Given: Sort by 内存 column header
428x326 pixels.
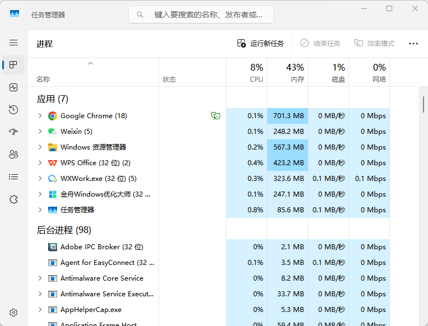Looking at the screenshot, I should point(288,72).
